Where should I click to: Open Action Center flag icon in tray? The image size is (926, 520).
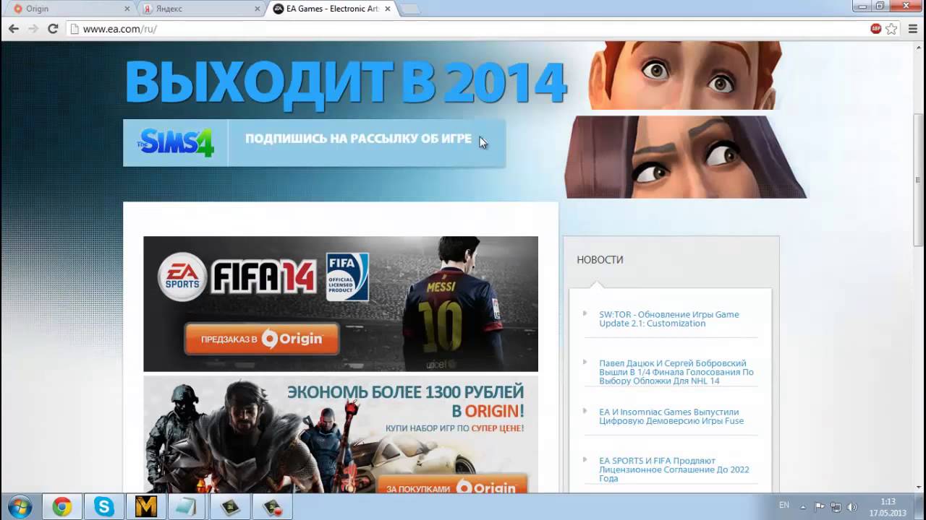click(820, 507)
